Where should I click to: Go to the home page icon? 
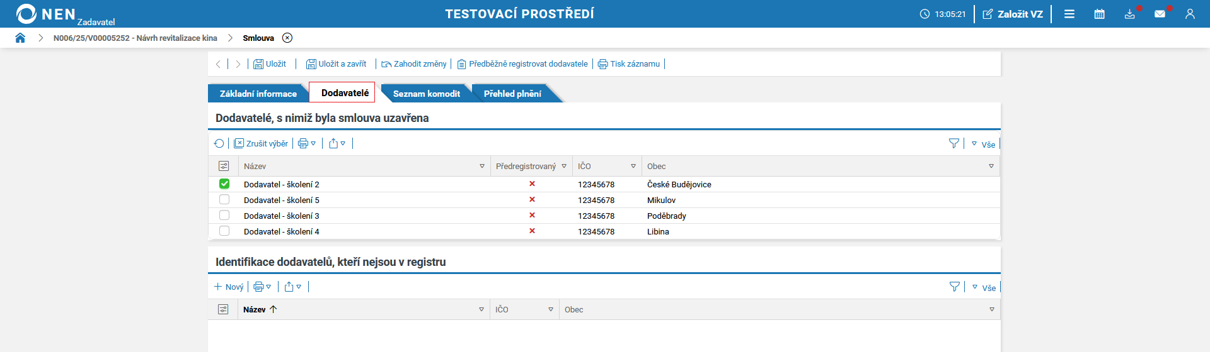(20, 38)
